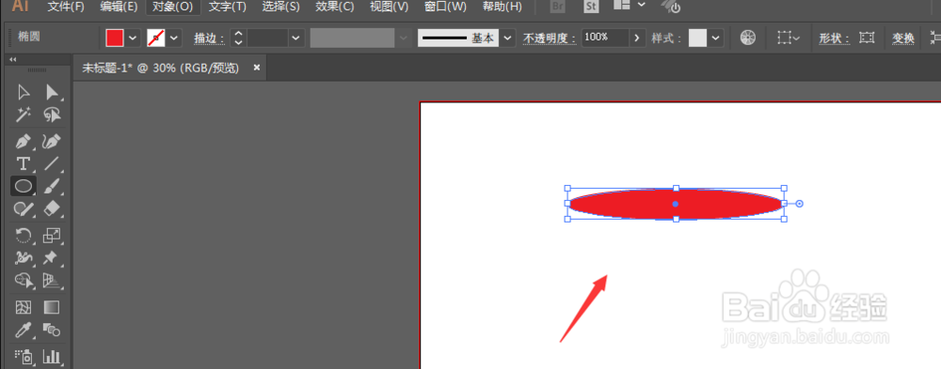Step the stroke weight value

pyautogui.click(x=239, y=38)
